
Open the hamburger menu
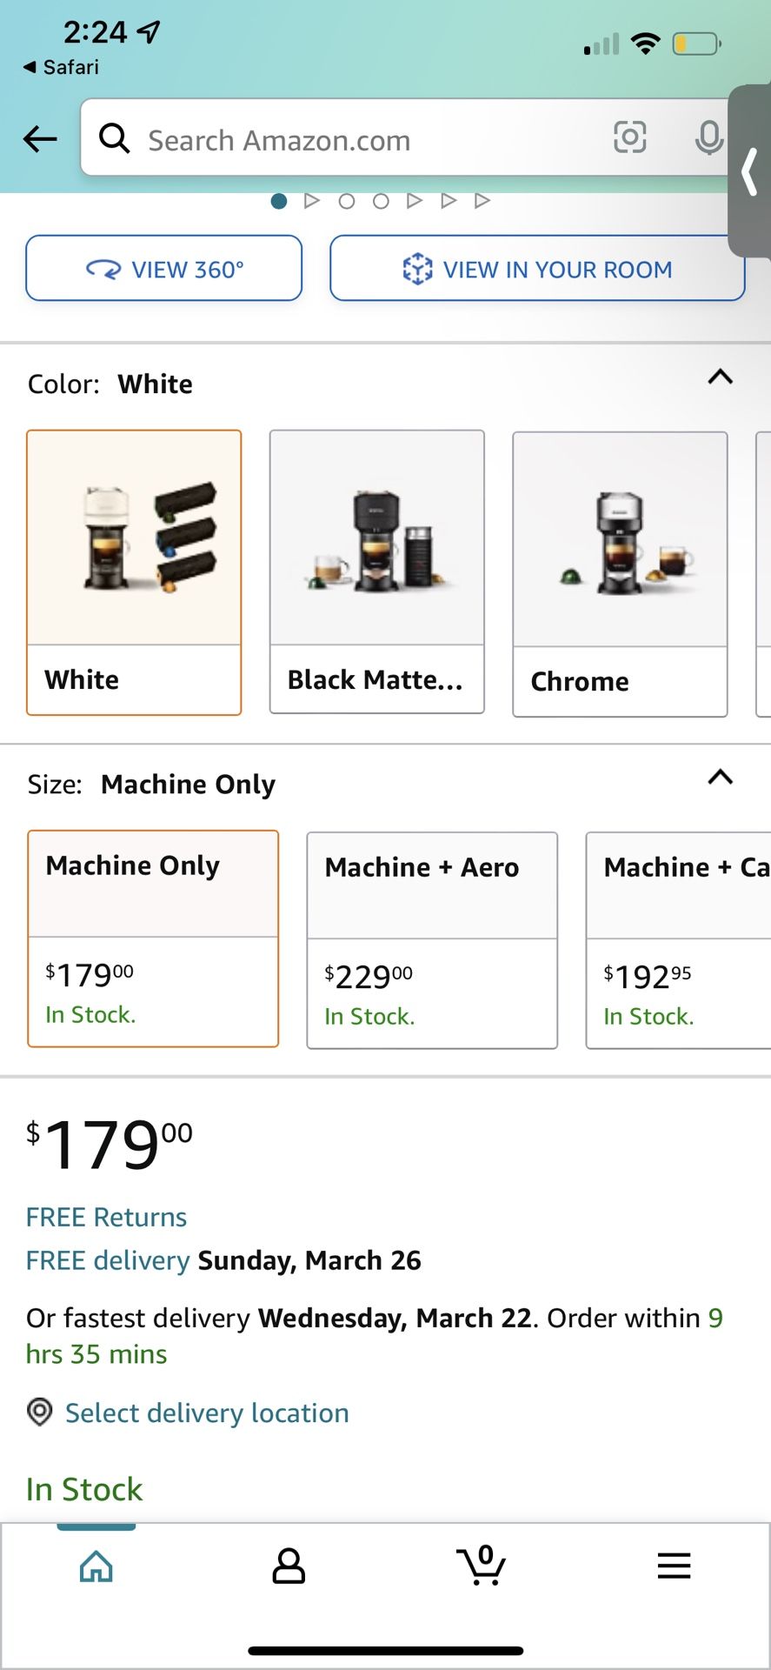tap(674, 1566)
